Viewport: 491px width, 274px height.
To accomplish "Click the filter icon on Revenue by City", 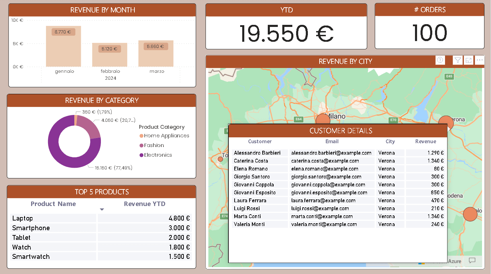I will coord(457,60).
